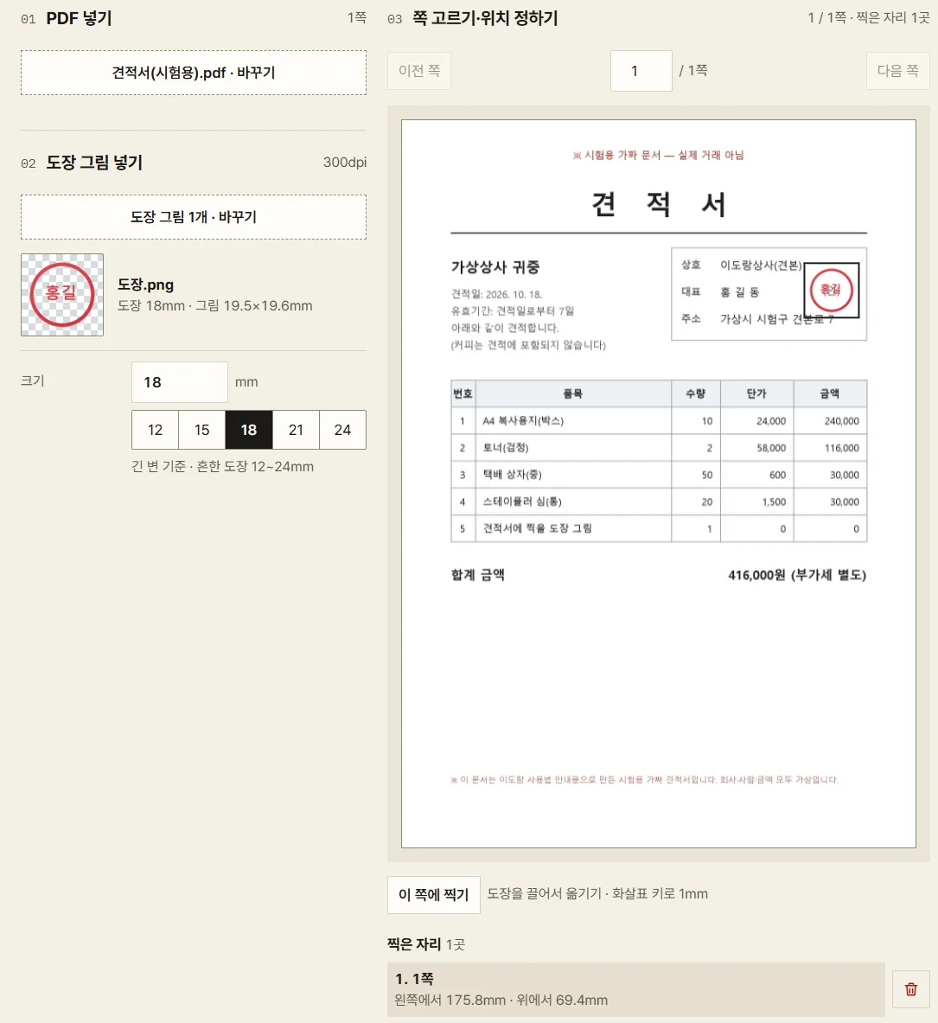
Task: Click the 1 / 1쪽 · 찍은 자리 1곳 status
Action: tap(869, 17)
